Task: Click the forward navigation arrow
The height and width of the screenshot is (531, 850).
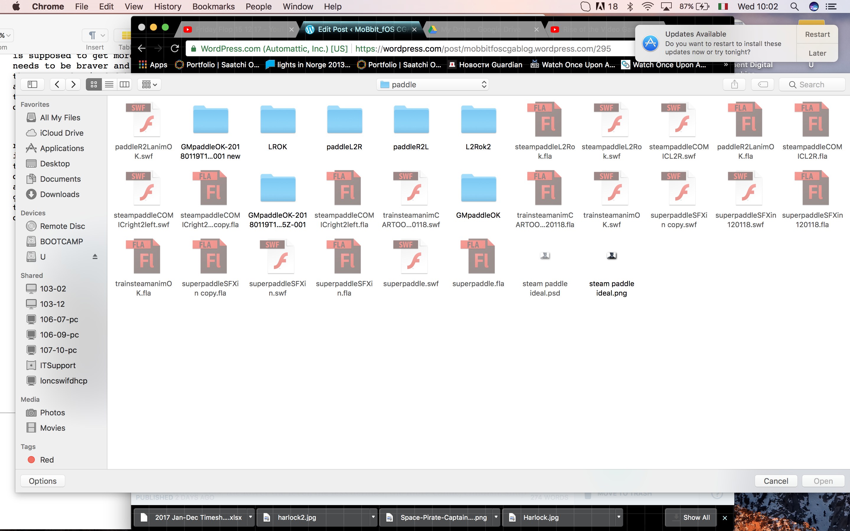Action: (73, 84)
